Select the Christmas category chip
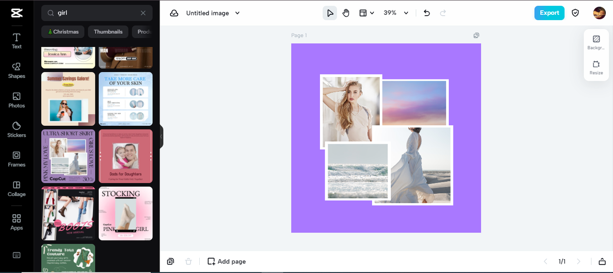This screenshot has width=613, height=273. pos(63,32)
